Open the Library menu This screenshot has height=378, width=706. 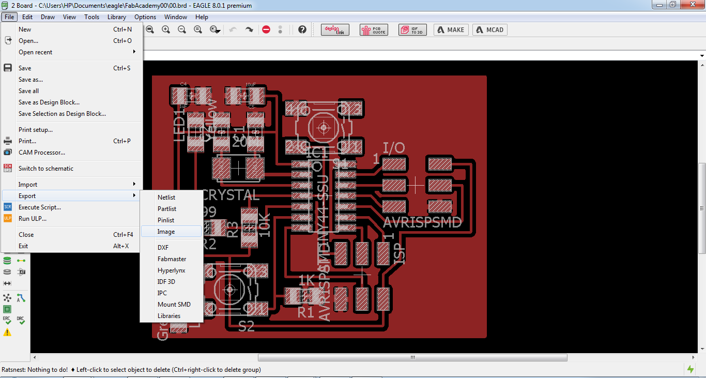(117, 17)
